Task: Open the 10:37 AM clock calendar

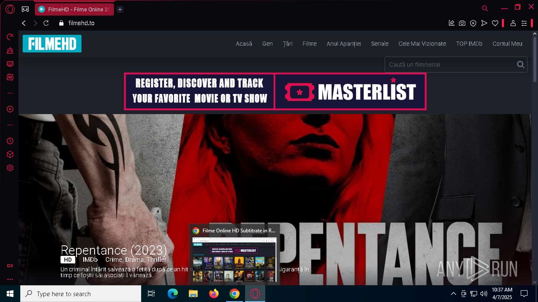Action: coord(502,294)
